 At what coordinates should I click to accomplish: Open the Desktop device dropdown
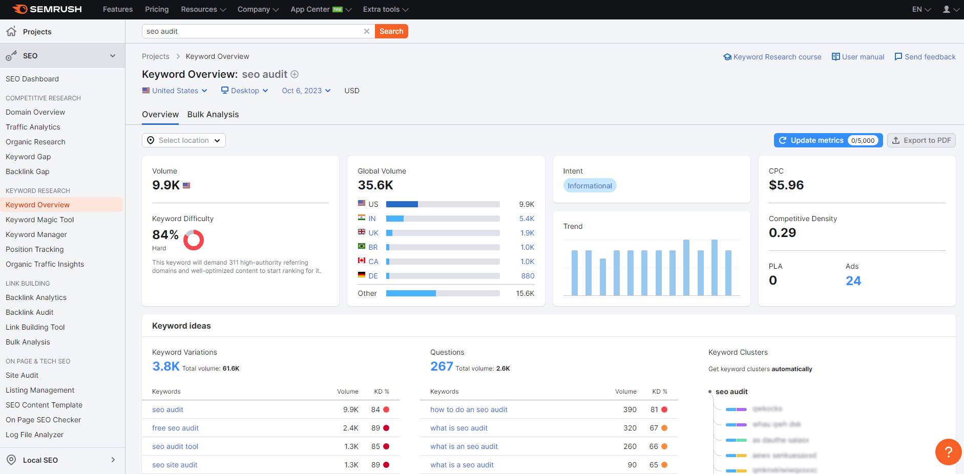[245, 91]
